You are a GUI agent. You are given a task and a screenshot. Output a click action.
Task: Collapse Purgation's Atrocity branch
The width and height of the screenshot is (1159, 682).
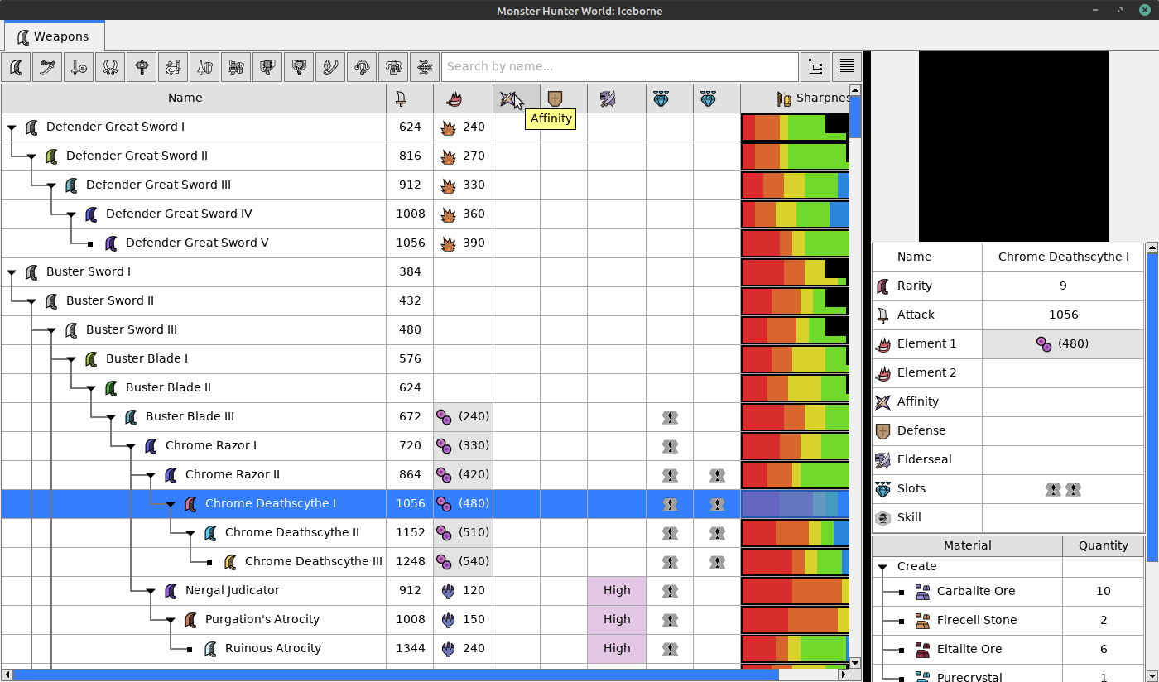click(x=171, y=620)
